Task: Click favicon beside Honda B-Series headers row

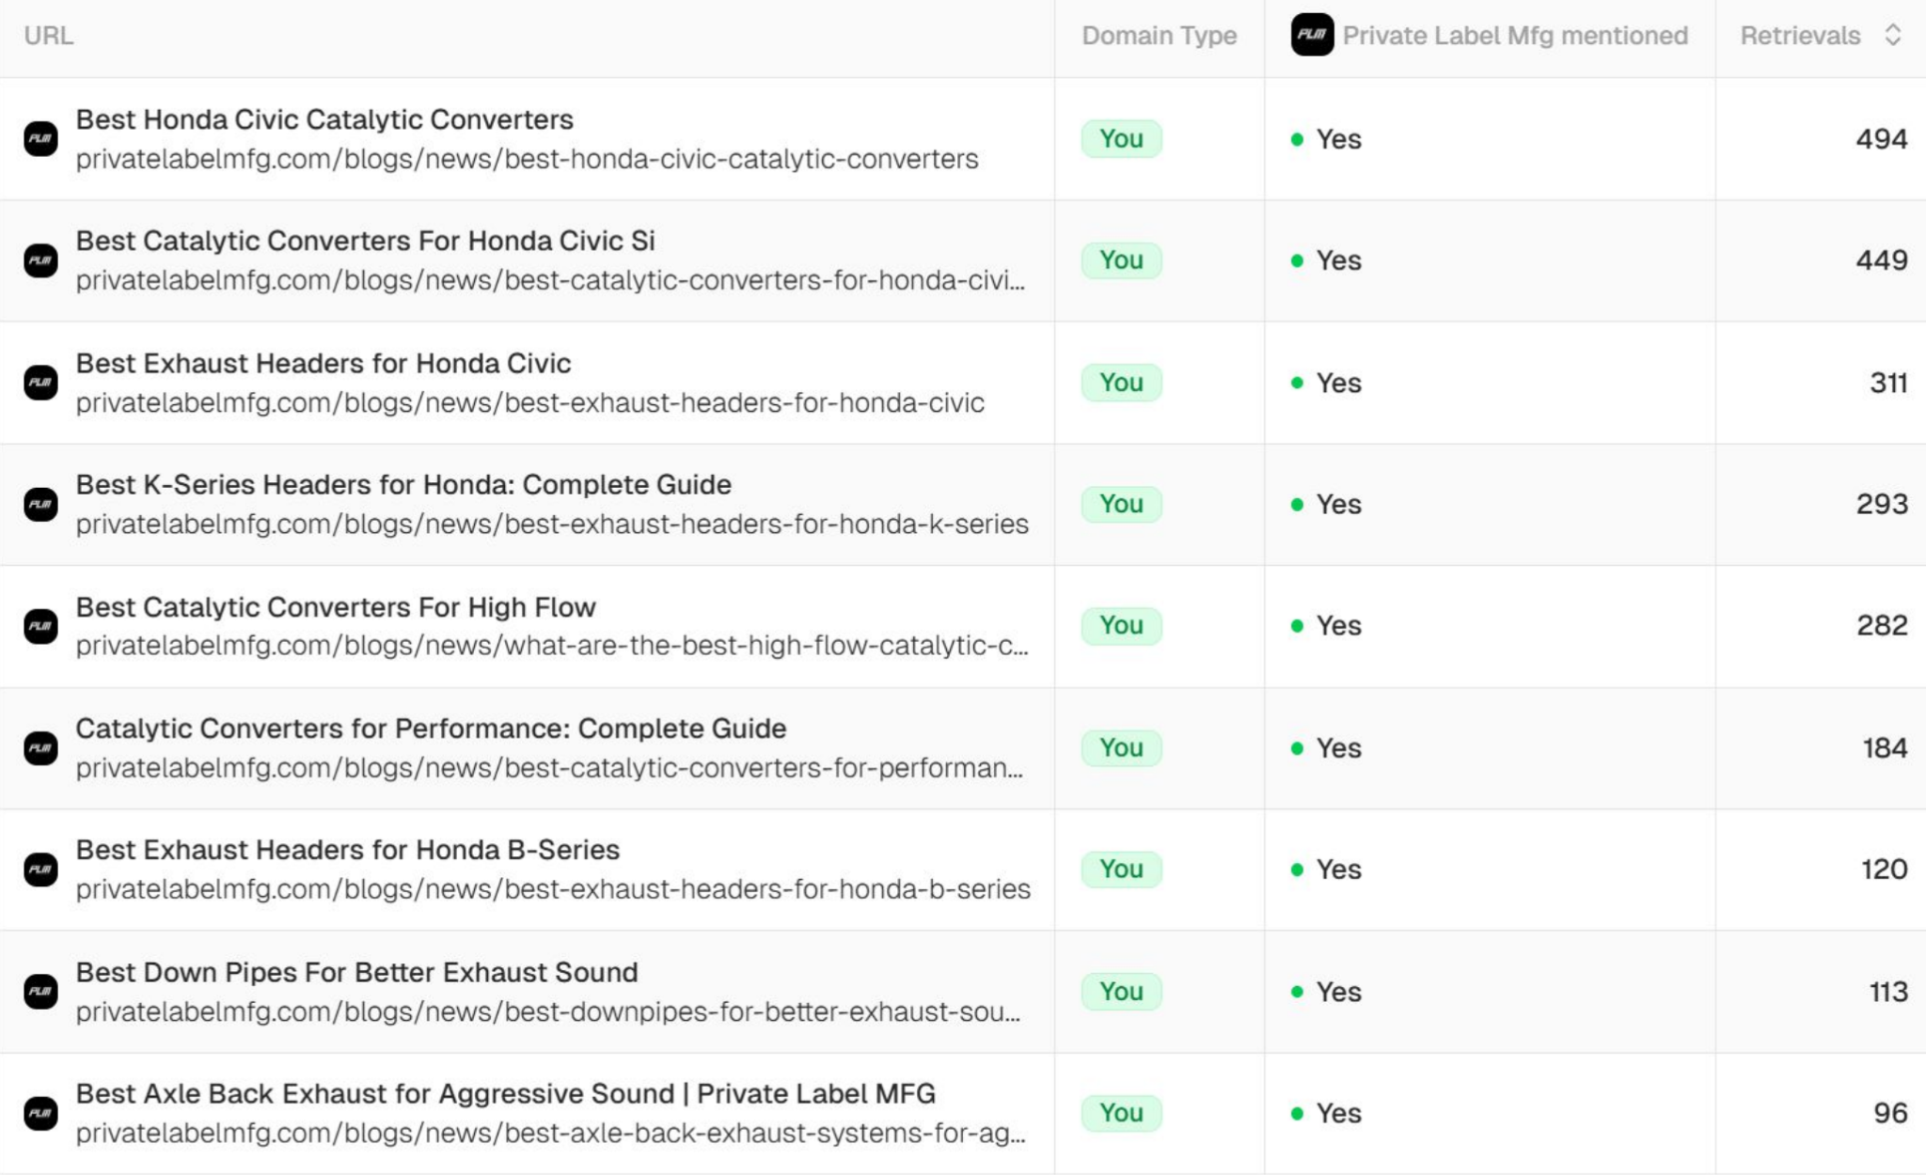Action: 40,869
